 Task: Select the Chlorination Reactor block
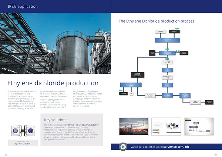coord(167,40)
